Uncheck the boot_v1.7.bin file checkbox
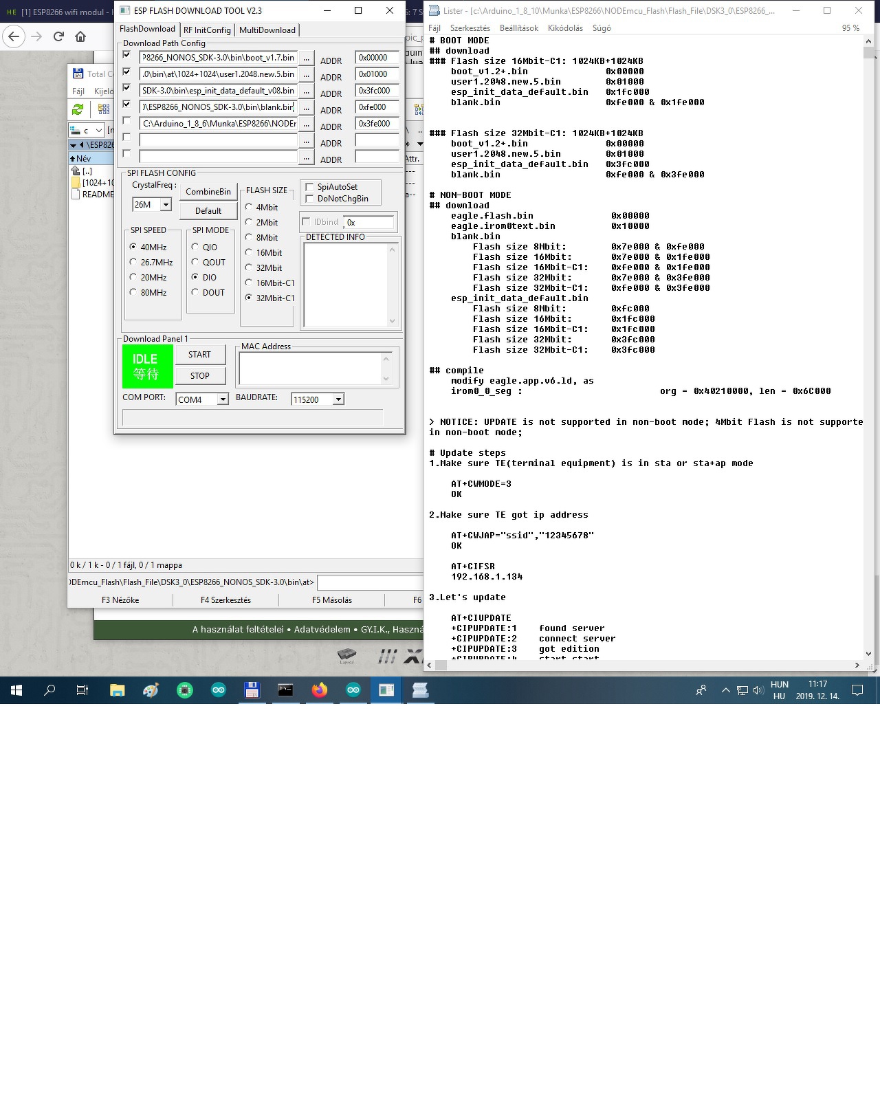 click(x=126, y=55)
